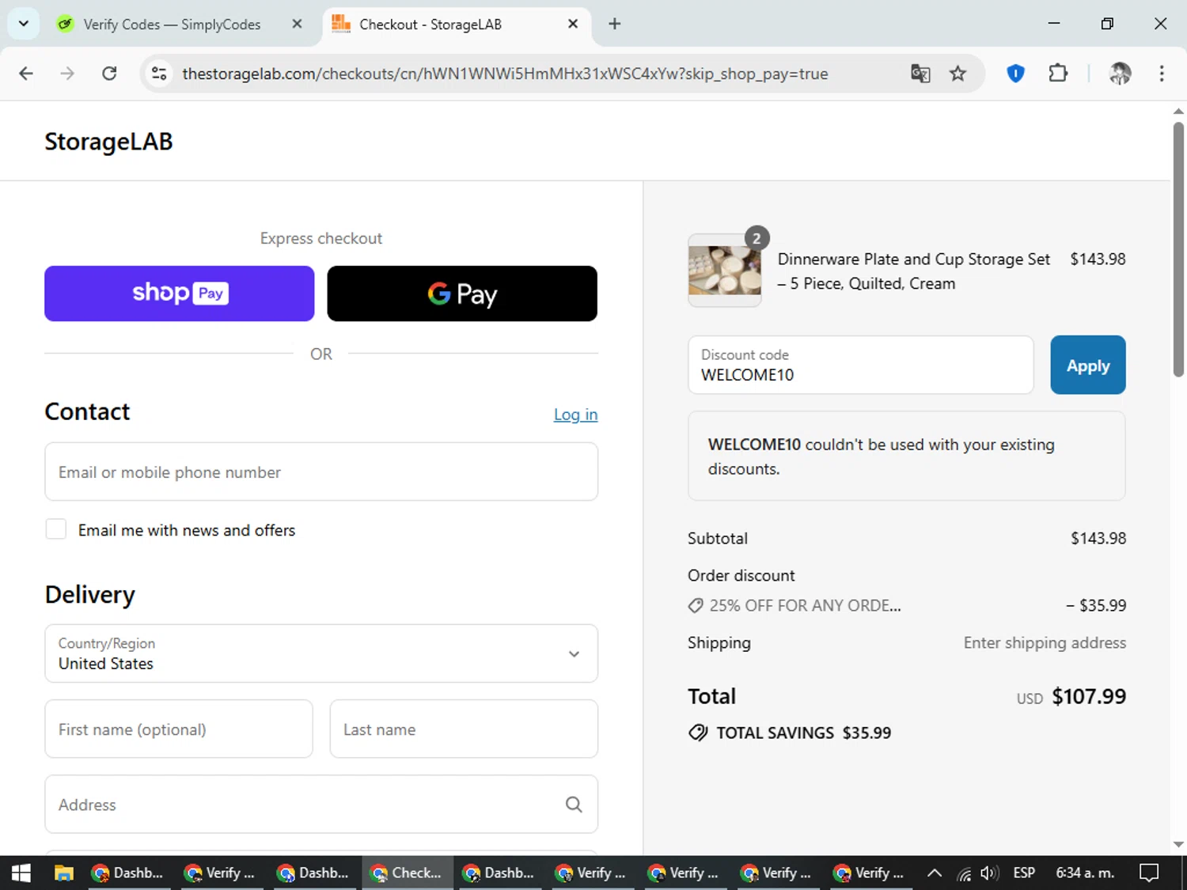
Task: Click the 25% OFF discount tag icon
Action: (x=696, y=606)
